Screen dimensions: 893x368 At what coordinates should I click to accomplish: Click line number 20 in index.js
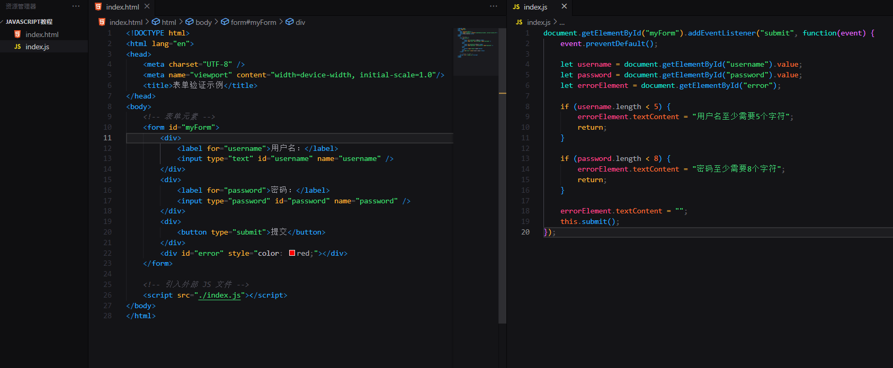tap(525, 232)
